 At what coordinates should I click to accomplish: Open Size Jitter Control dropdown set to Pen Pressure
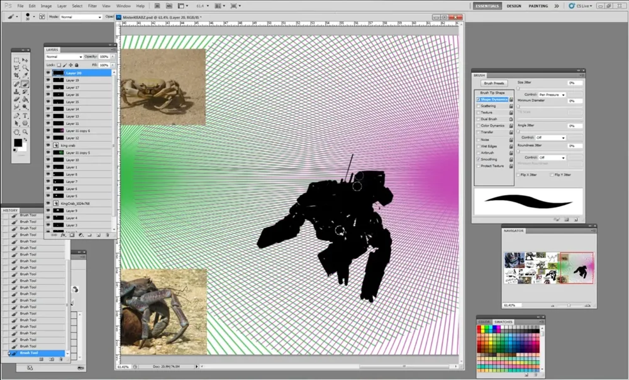point(552,94)
